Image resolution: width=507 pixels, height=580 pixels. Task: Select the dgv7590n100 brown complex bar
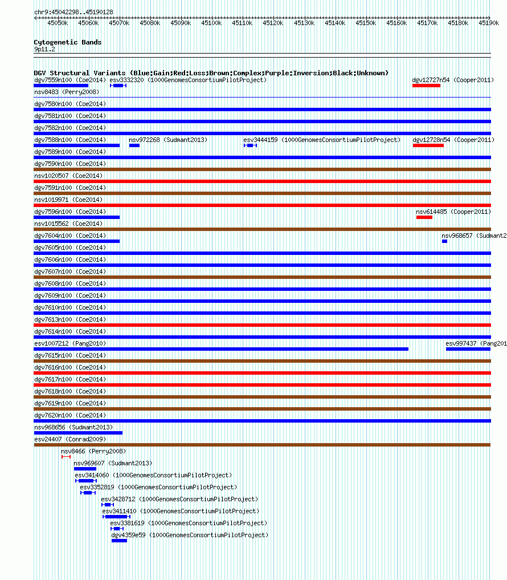263,169
